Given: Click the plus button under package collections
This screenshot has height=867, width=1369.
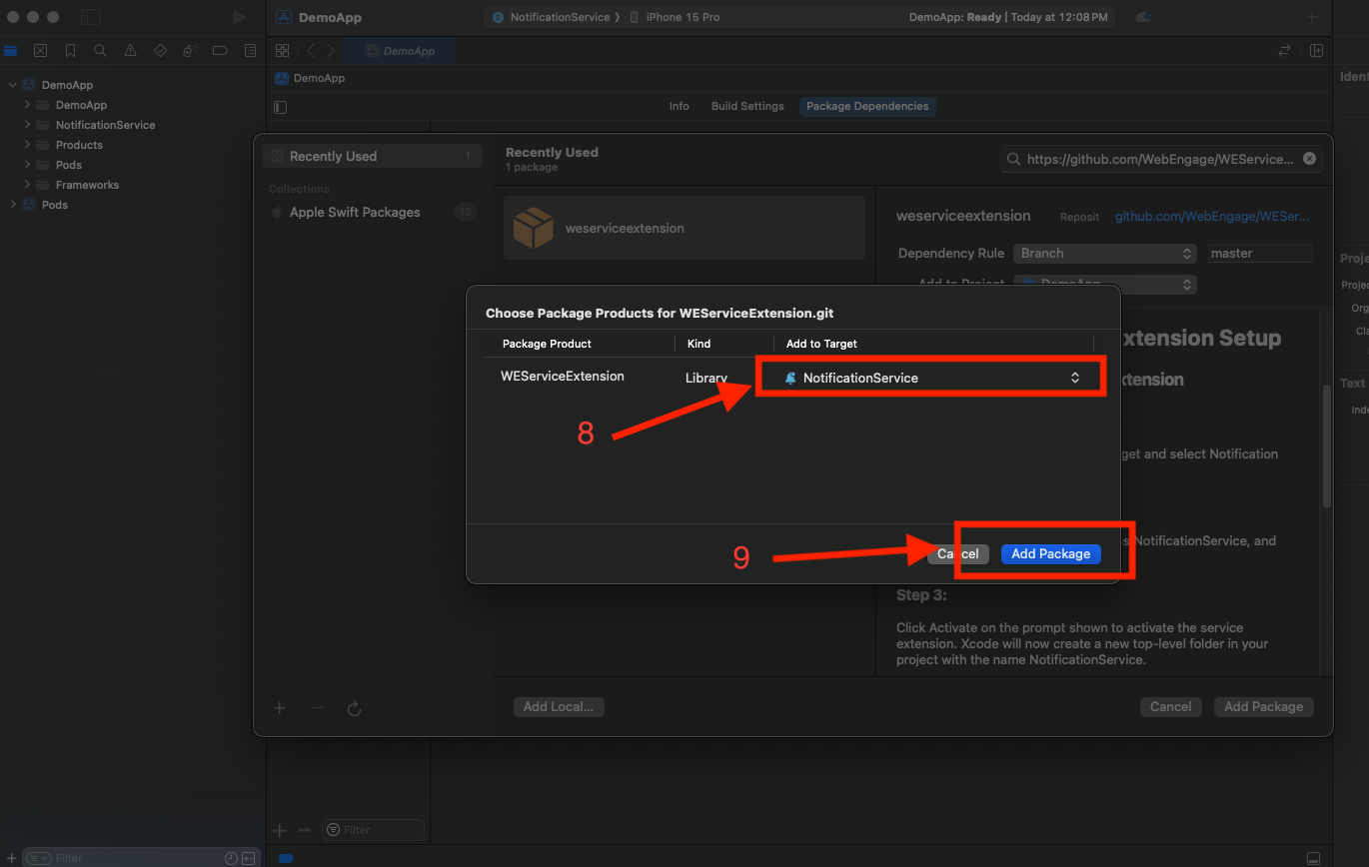Looking at the screenshot, I should (x=280, y=708).
